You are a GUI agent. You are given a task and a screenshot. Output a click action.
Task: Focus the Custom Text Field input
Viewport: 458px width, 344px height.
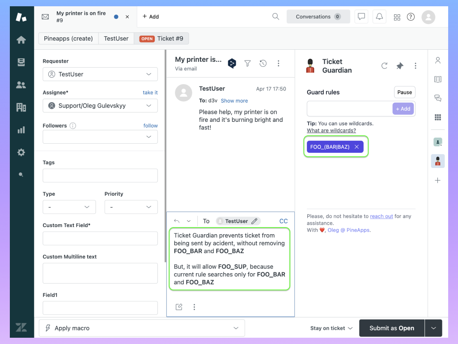point(100,238)
